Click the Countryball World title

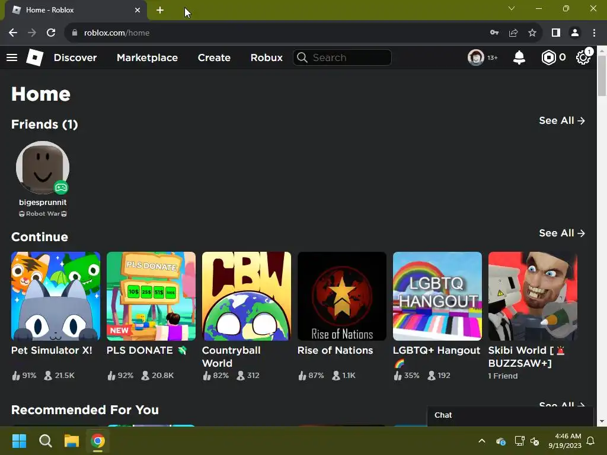tap(231, 357)
